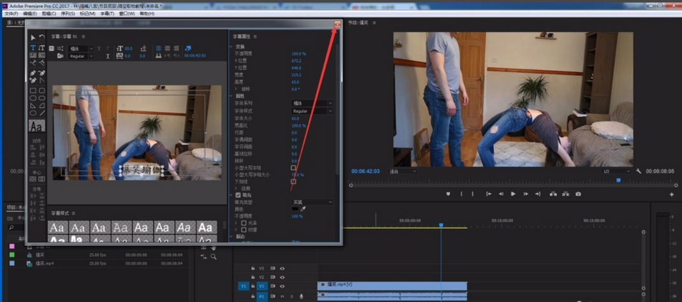
Task: Open the 字幕(T) menu
Action: [x=107, y=14]
